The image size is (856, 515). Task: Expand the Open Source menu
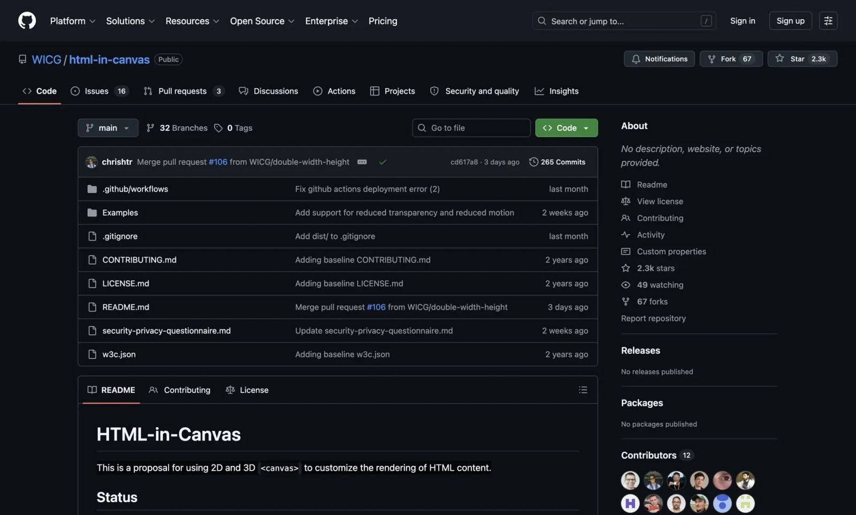262,21
